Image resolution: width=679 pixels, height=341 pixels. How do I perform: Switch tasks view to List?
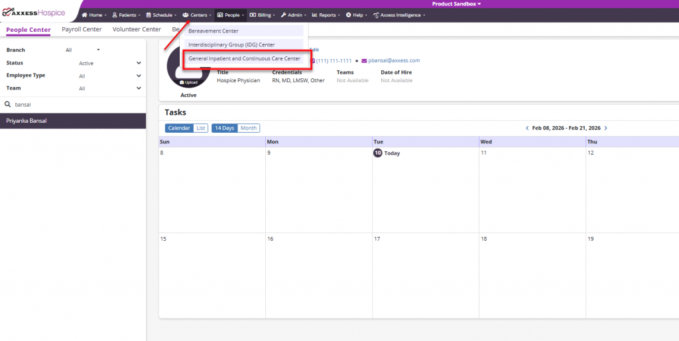tap(200, 128)
